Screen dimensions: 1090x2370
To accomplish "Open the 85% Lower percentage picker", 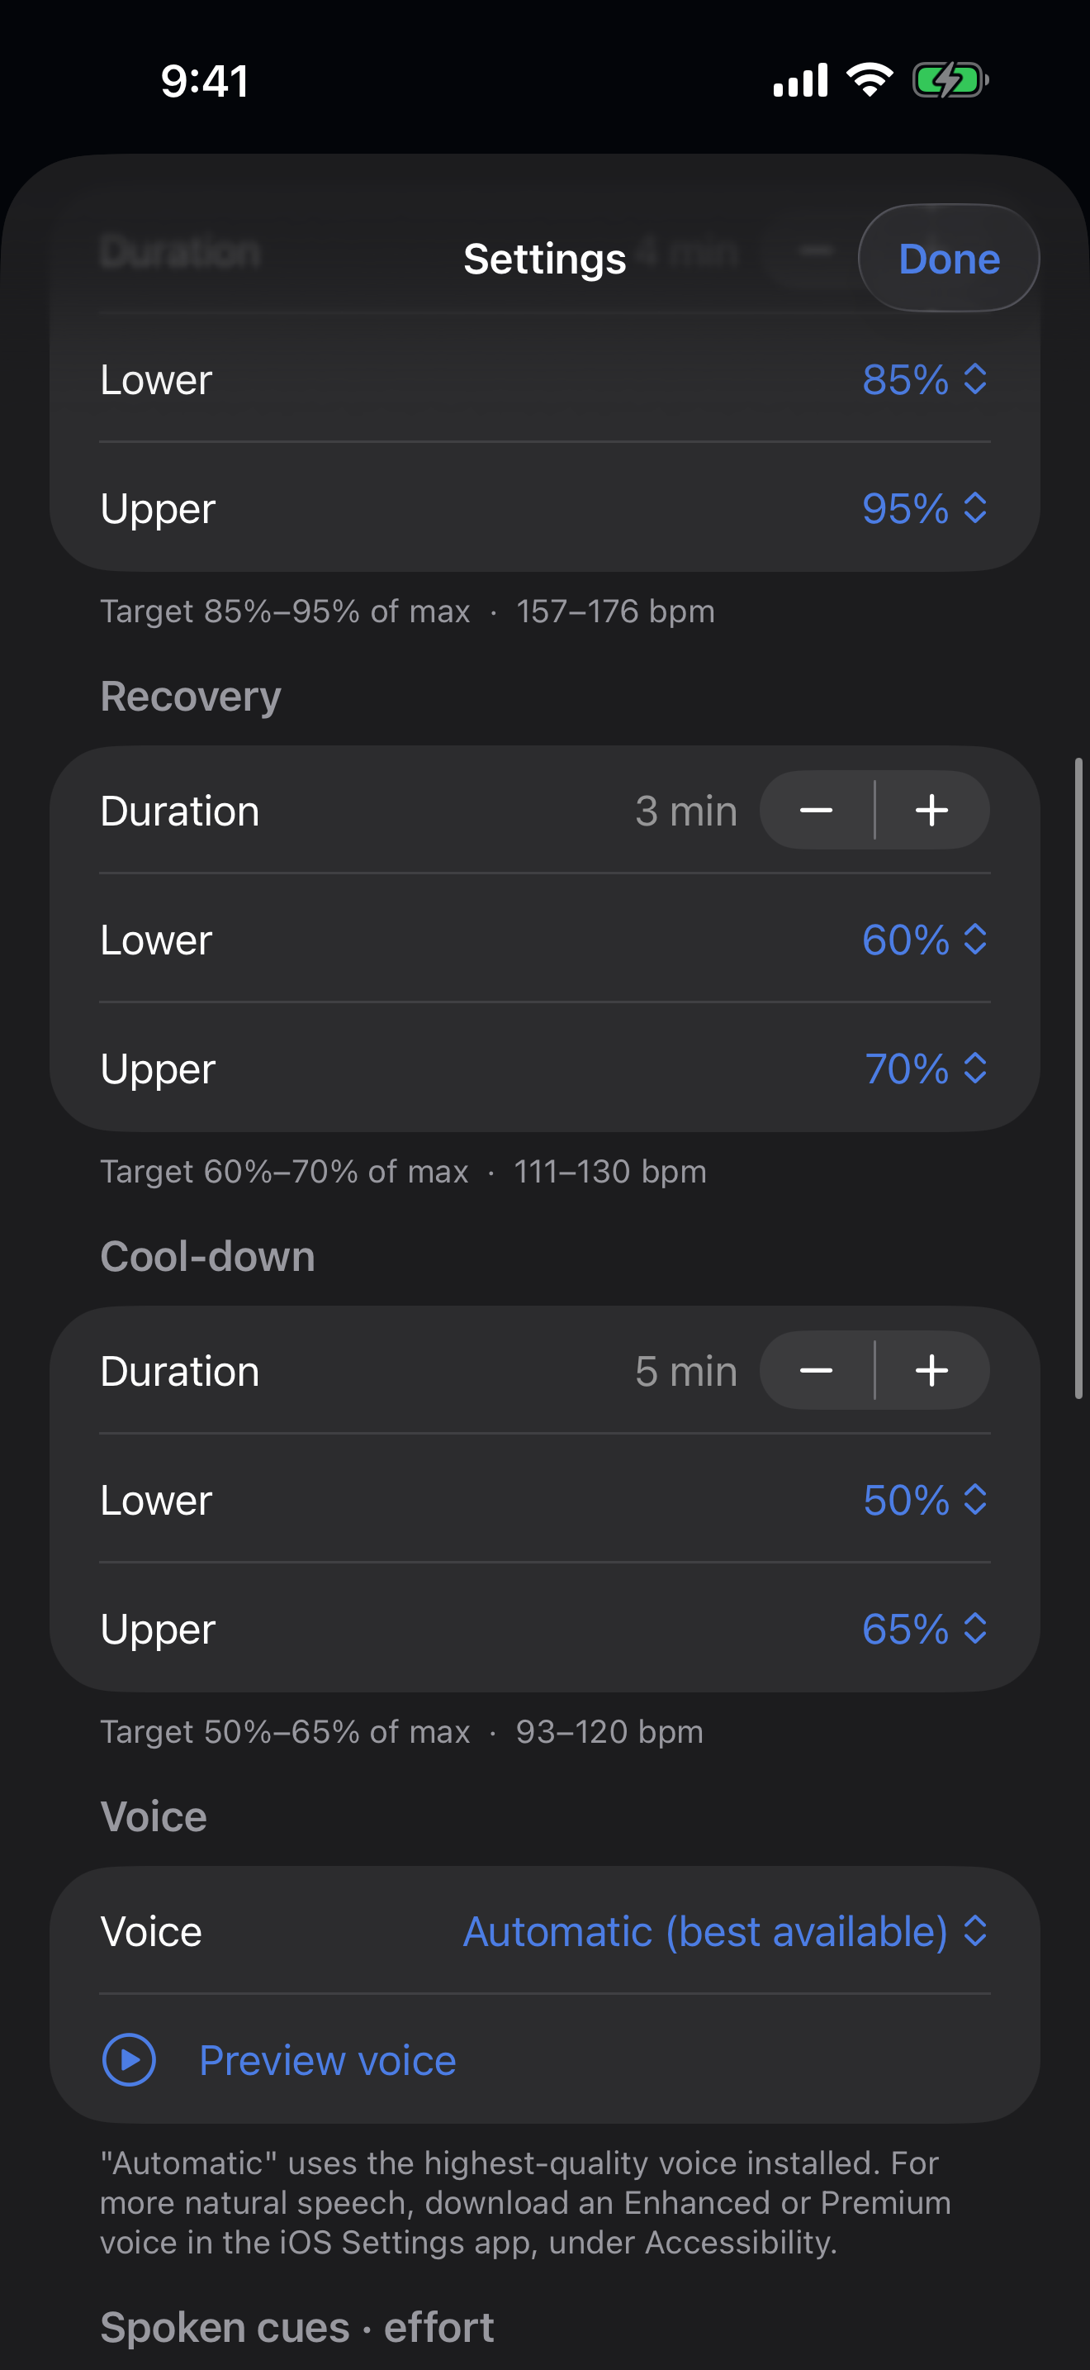I will tap(925, 379).
